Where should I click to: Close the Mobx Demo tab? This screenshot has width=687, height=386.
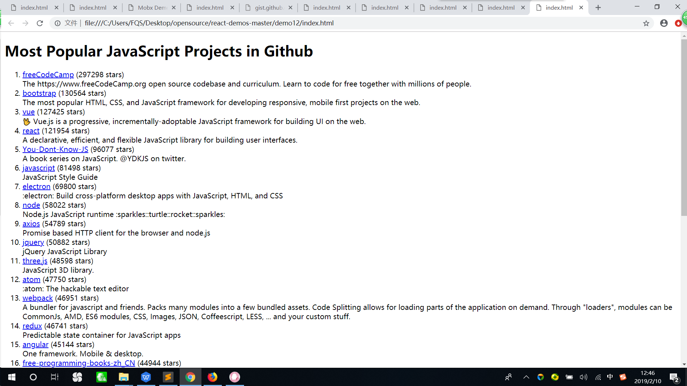(x=174, y=8)
